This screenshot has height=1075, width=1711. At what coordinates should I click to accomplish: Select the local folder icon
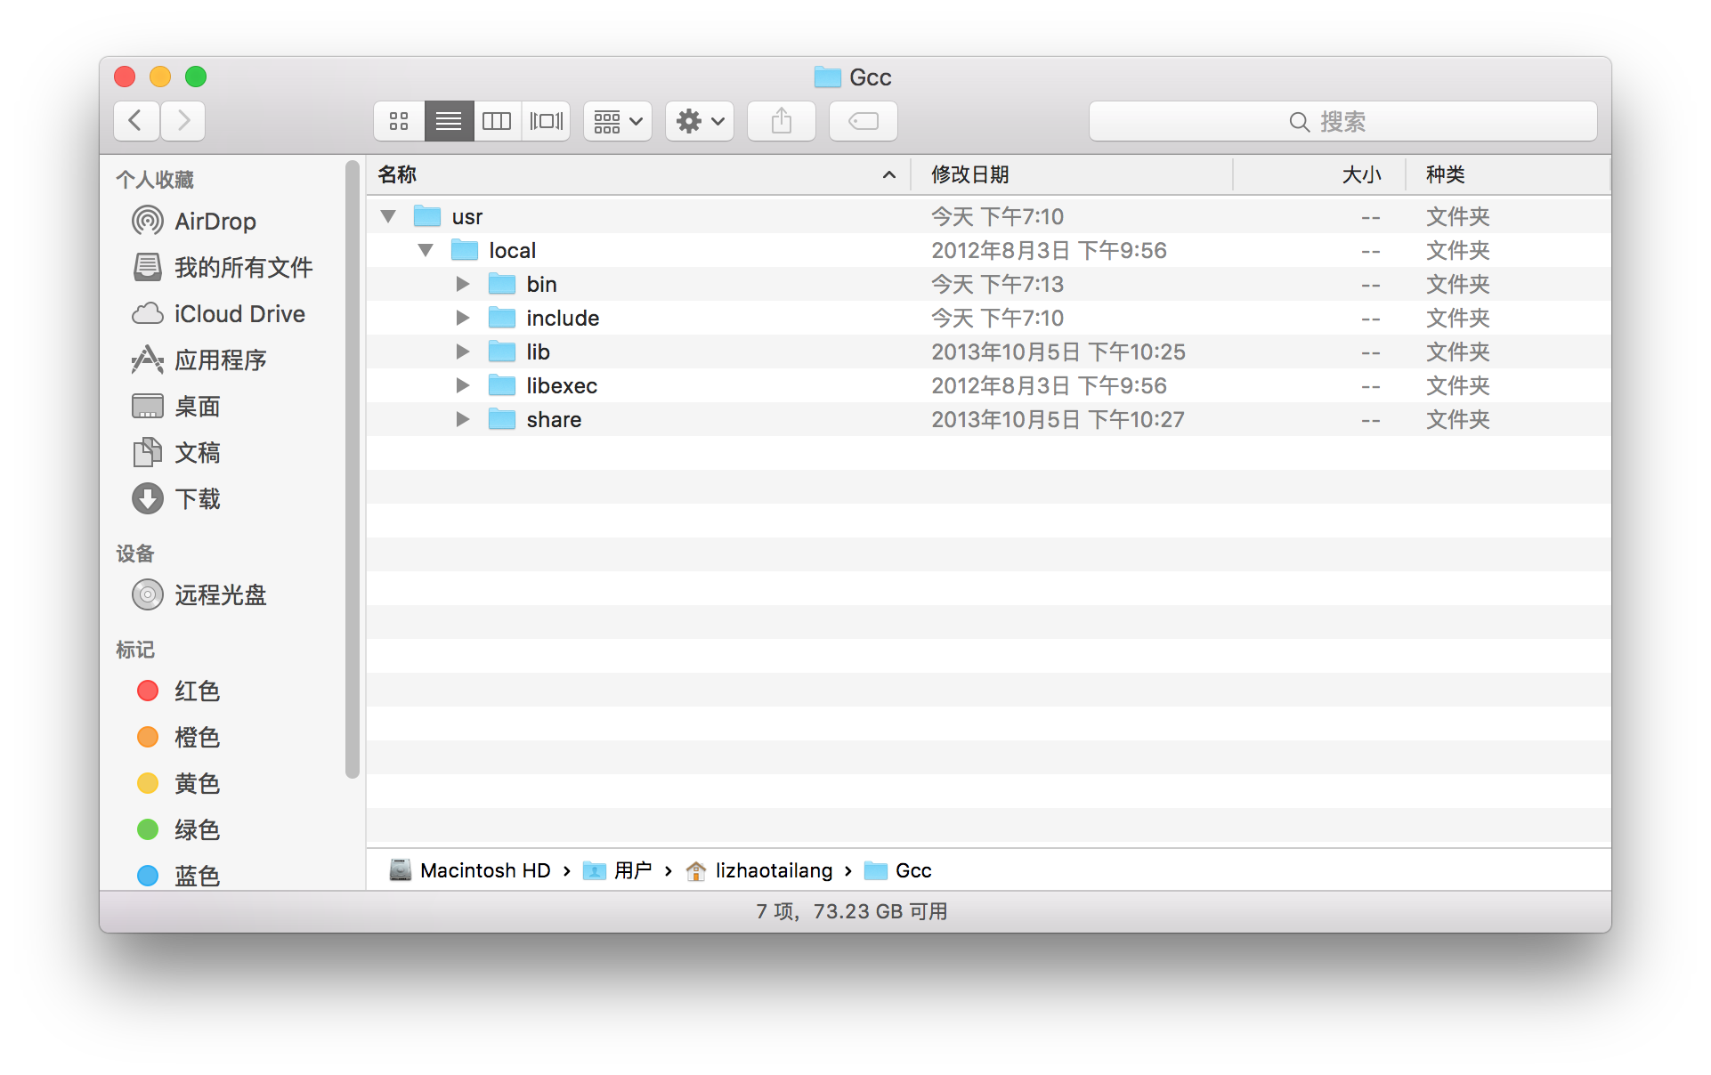coord(465,250)
